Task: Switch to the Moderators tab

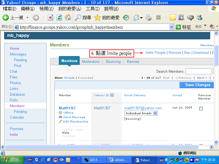Action: point(91,61)
